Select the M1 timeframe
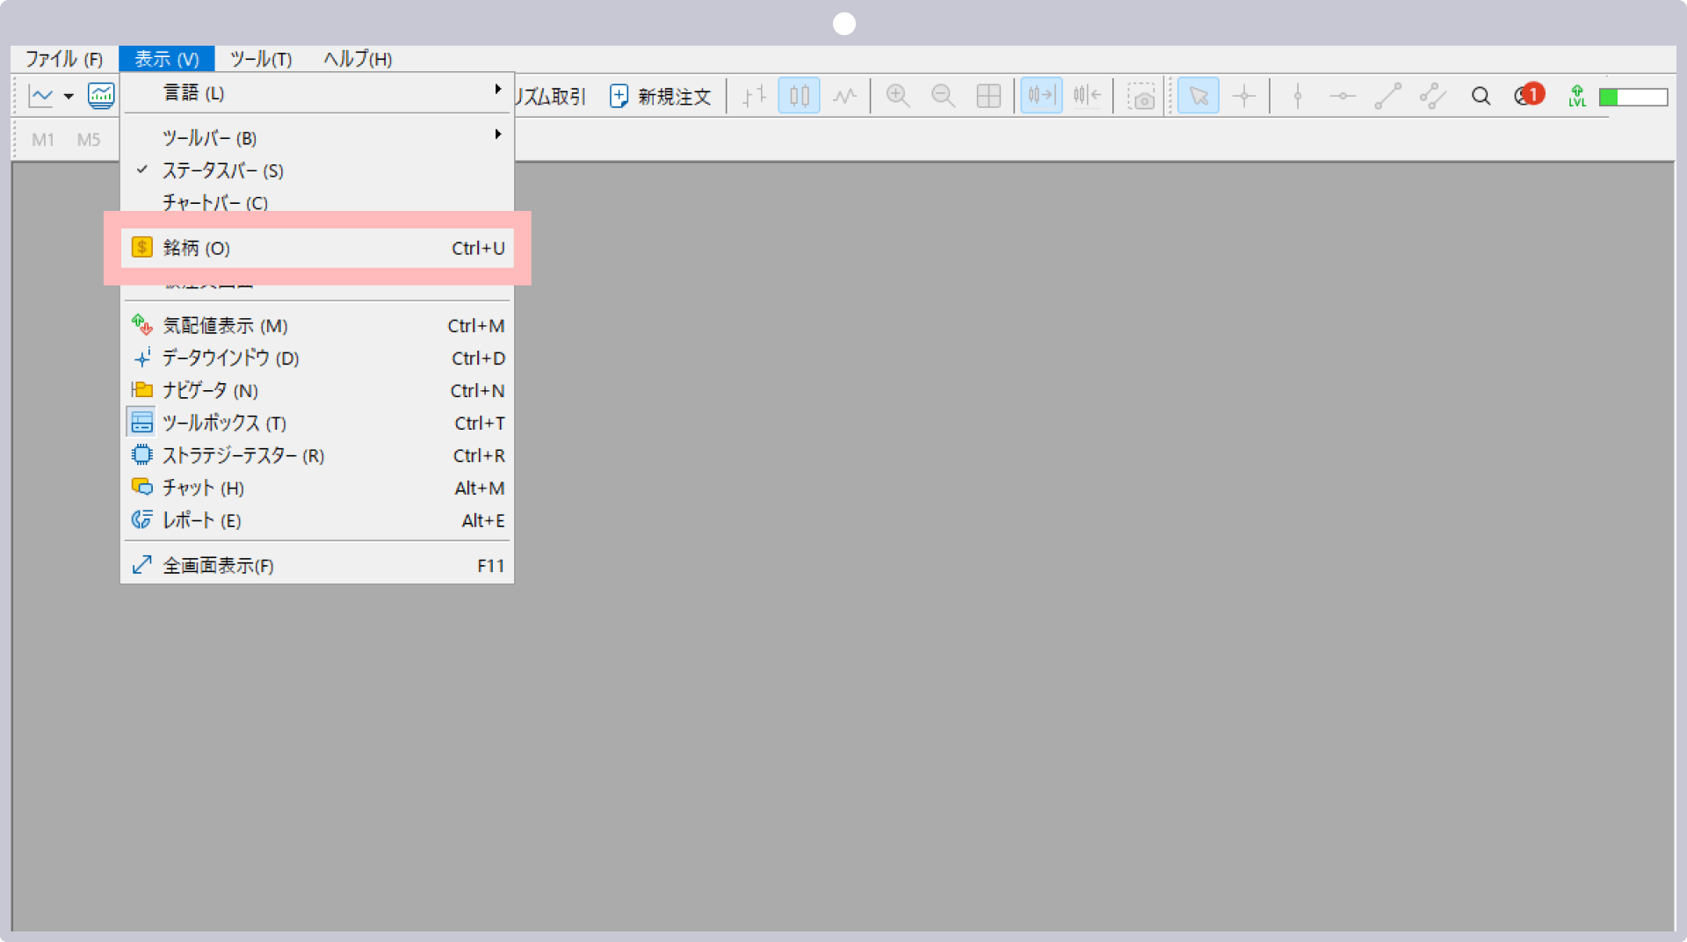 43,140
